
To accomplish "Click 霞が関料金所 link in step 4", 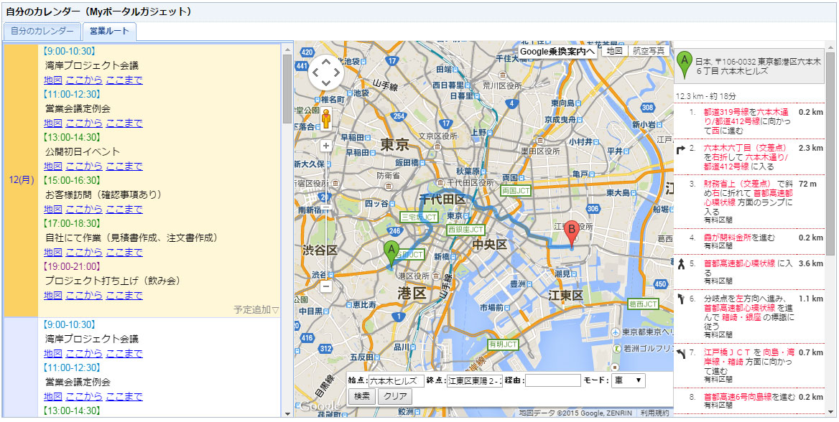I will pyautogui.click(x=729, y=237).
